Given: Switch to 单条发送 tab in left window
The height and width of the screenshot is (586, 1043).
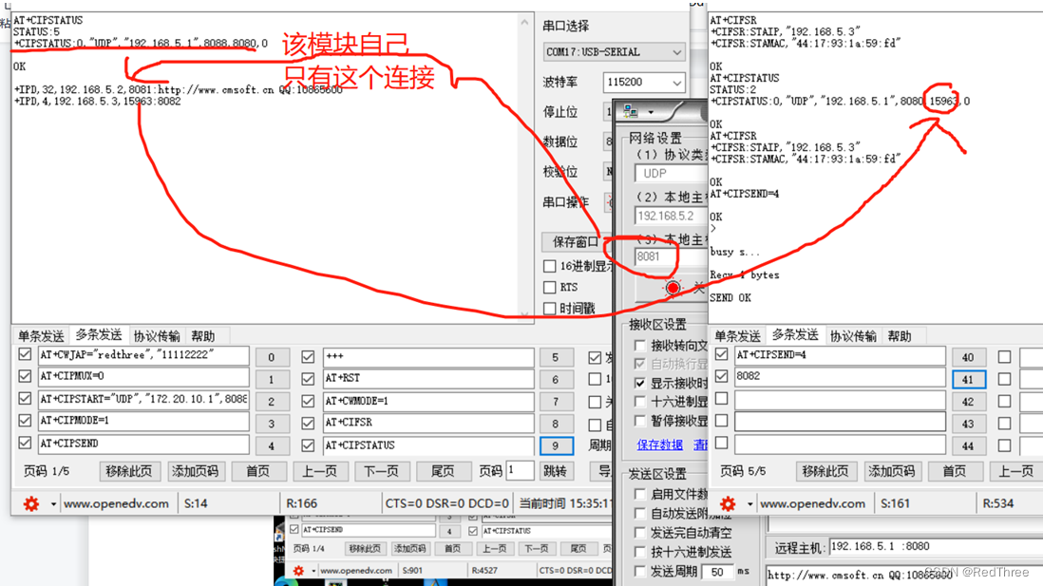Looking at the screenshot, I should 41,336.
